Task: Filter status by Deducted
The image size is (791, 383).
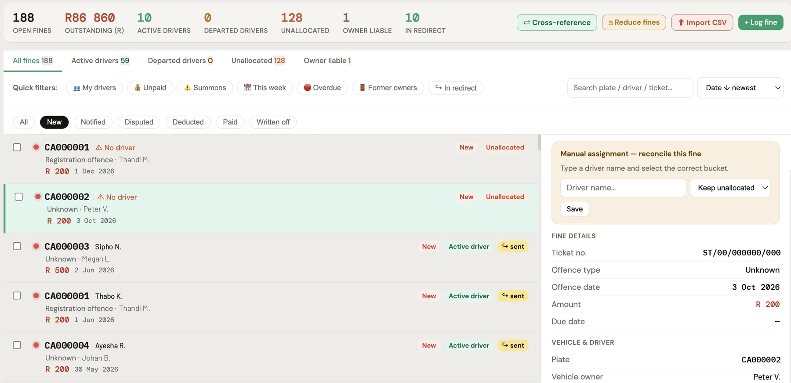Action: point(188,122)
